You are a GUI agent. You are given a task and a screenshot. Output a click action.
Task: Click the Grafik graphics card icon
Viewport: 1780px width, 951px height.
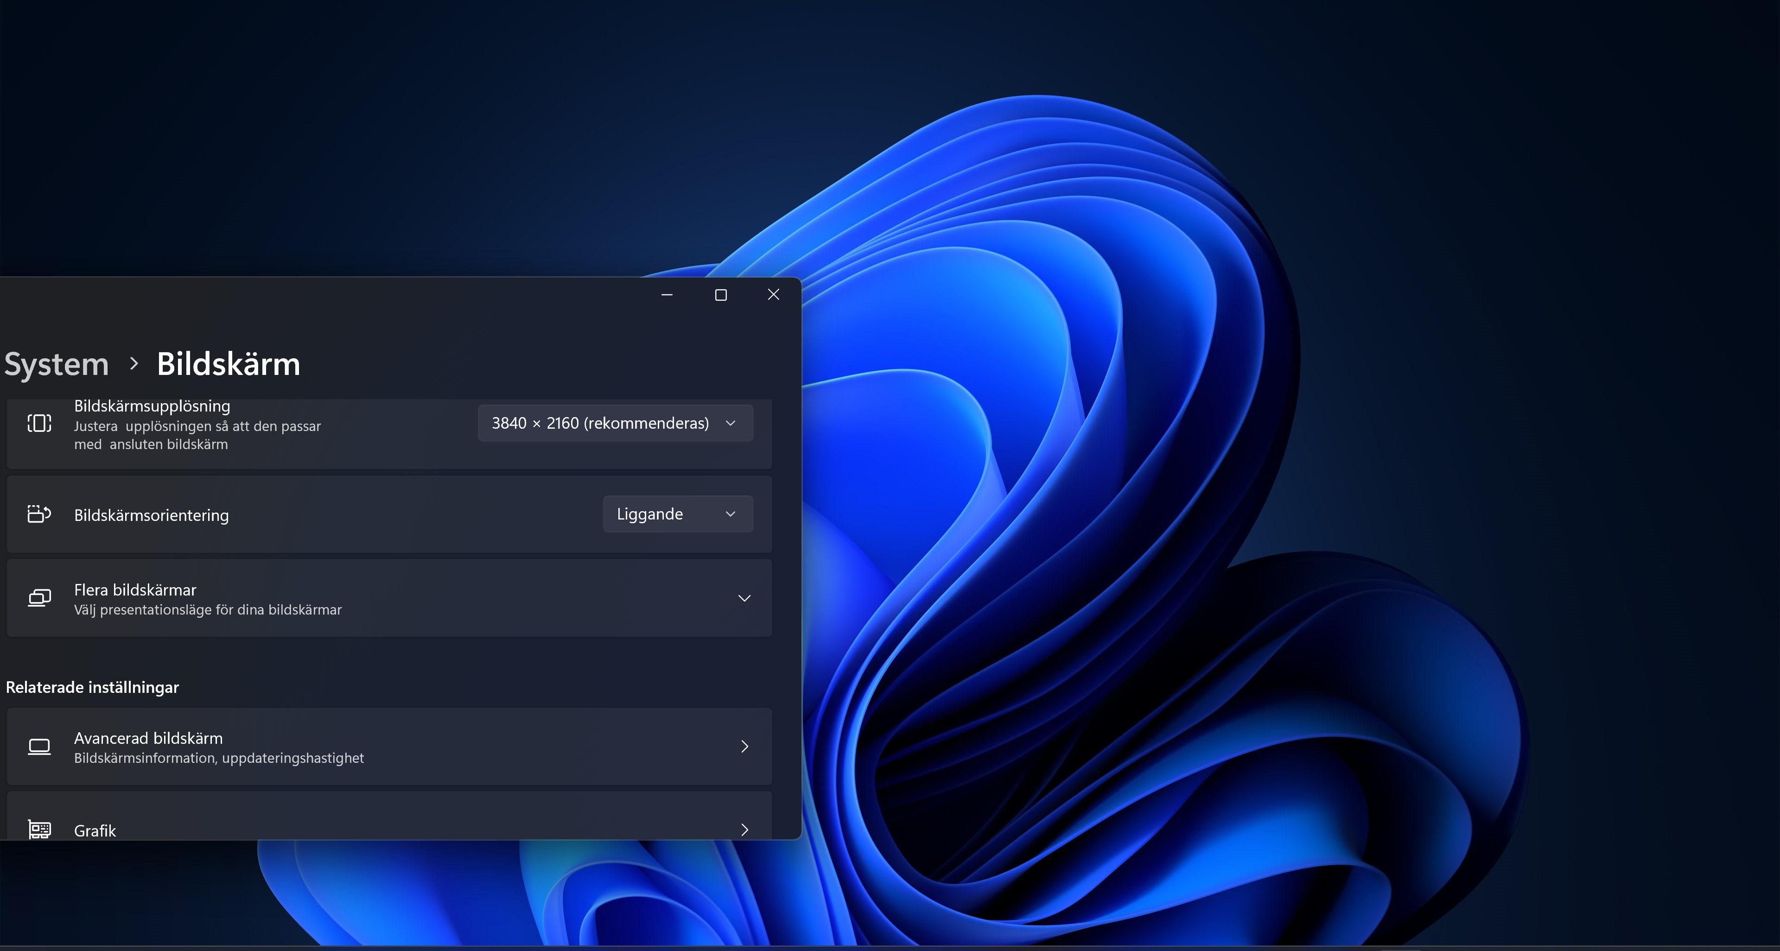(x=39, y=828)
